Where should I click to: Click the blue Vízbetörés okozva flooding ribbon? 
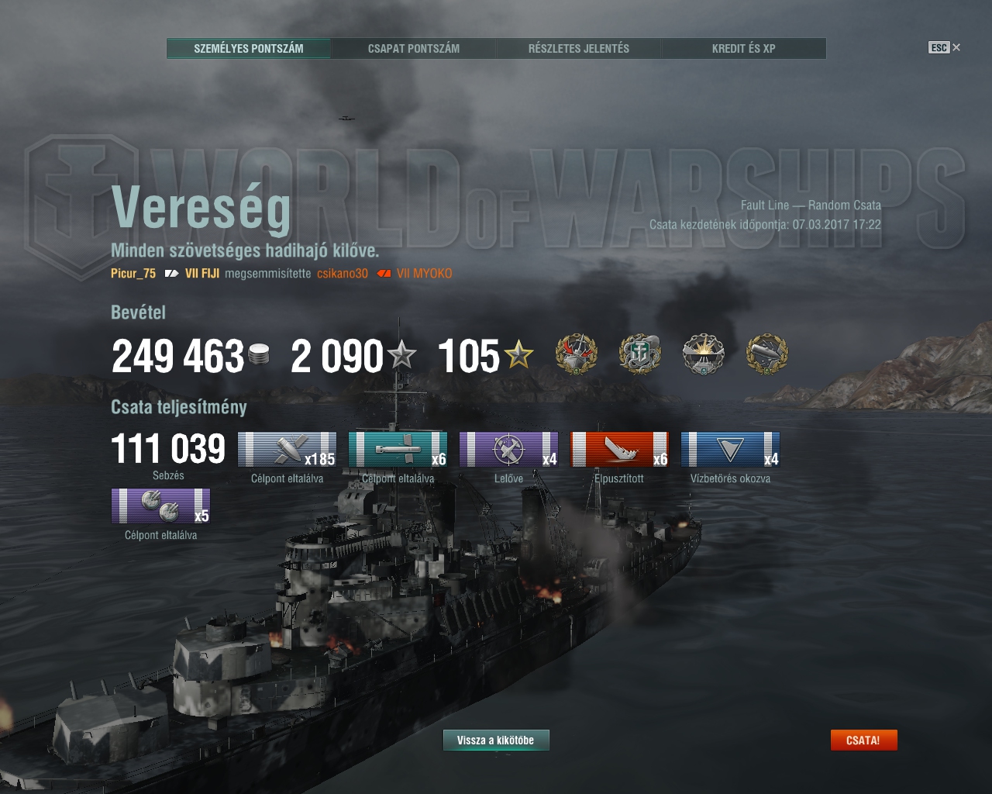(x=731, y=450)
